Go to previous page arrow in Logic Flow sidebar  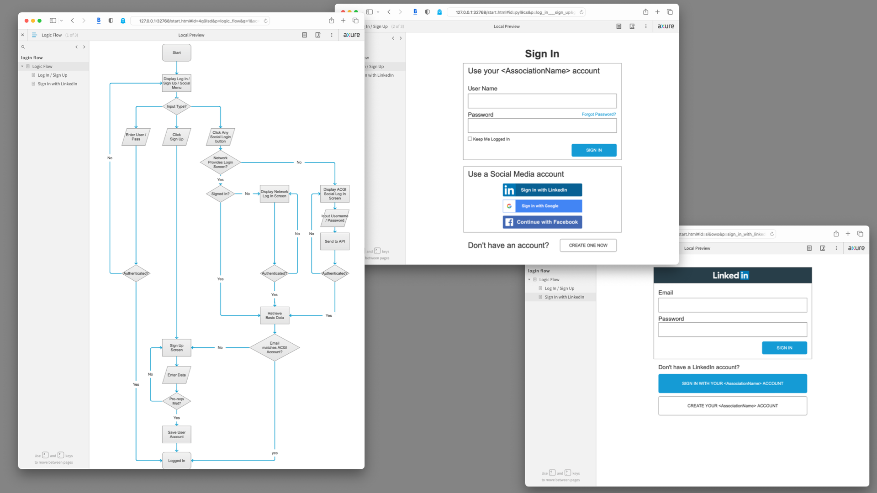click(x=76, y=47)
